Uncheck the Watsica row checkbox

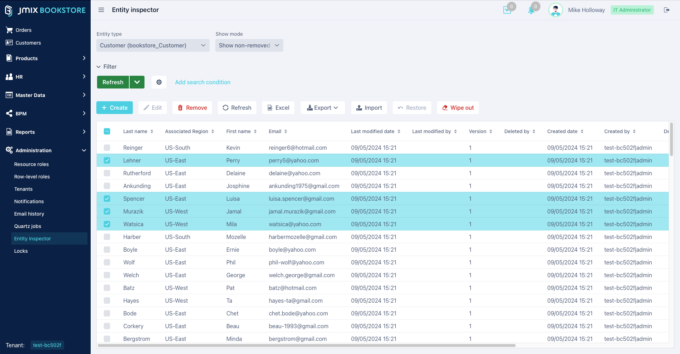(x=107, y=224)
